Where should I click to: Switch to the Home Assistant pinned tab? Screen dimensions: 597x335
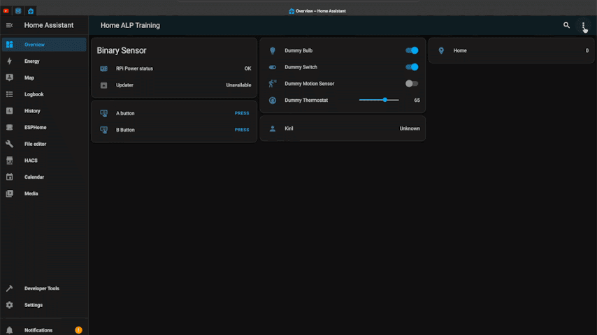point(31,11)
